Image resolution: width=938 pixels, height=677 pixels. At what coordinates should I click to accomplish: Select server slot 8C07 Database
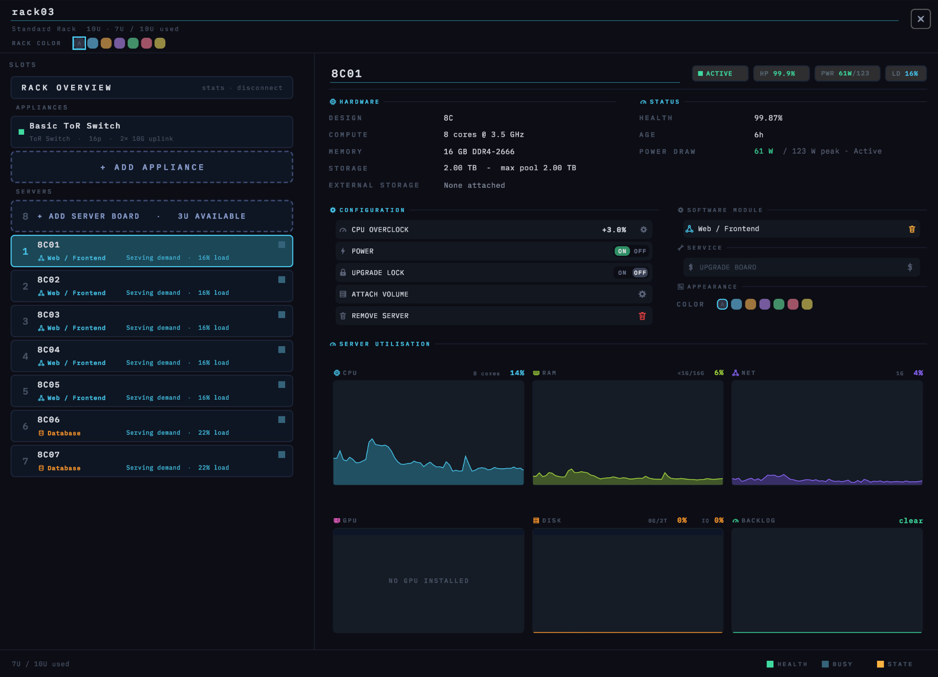(x=152, y=461)
